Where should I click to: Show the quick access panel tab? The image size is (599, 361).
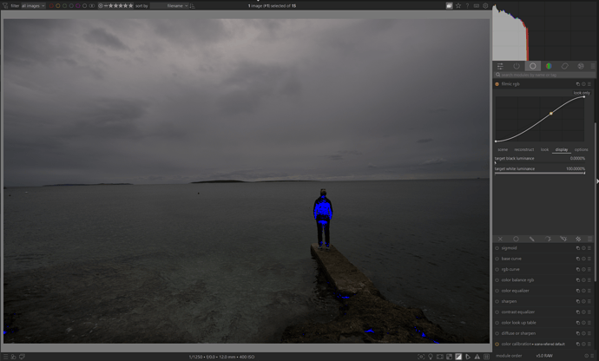tap(500, 66)
